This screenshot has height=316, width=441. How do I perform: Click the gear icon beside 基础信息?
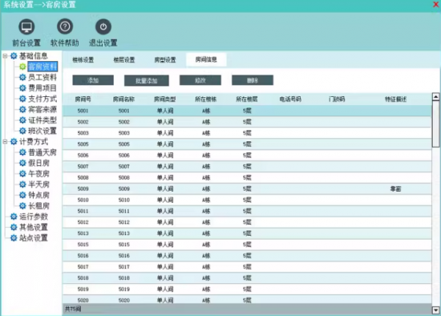pyautogui.click(x=14, y=55)
